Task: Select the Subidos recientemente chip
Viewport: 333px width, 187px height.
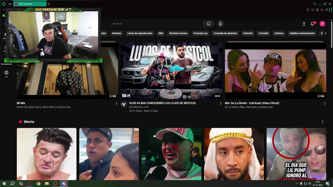Action: (302, 33)
